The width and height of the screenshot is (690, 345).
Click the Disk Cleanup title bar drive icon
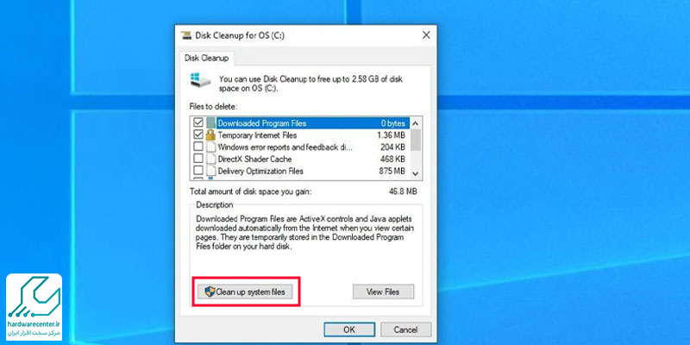click(187, 35)
